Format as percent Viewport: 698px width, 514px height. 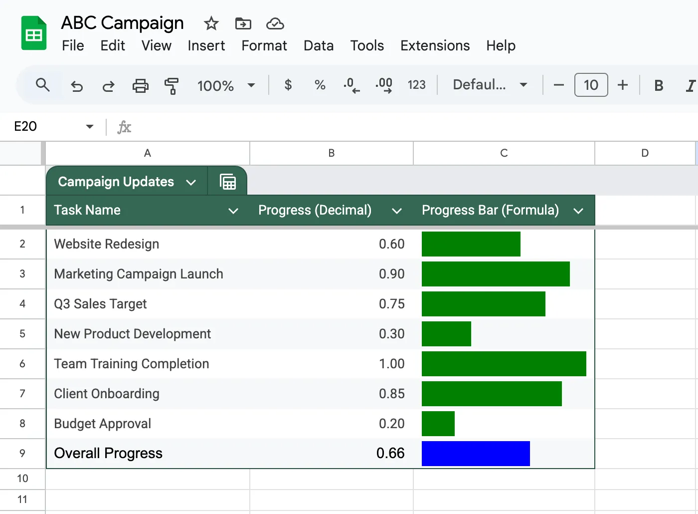click(320, 85)
